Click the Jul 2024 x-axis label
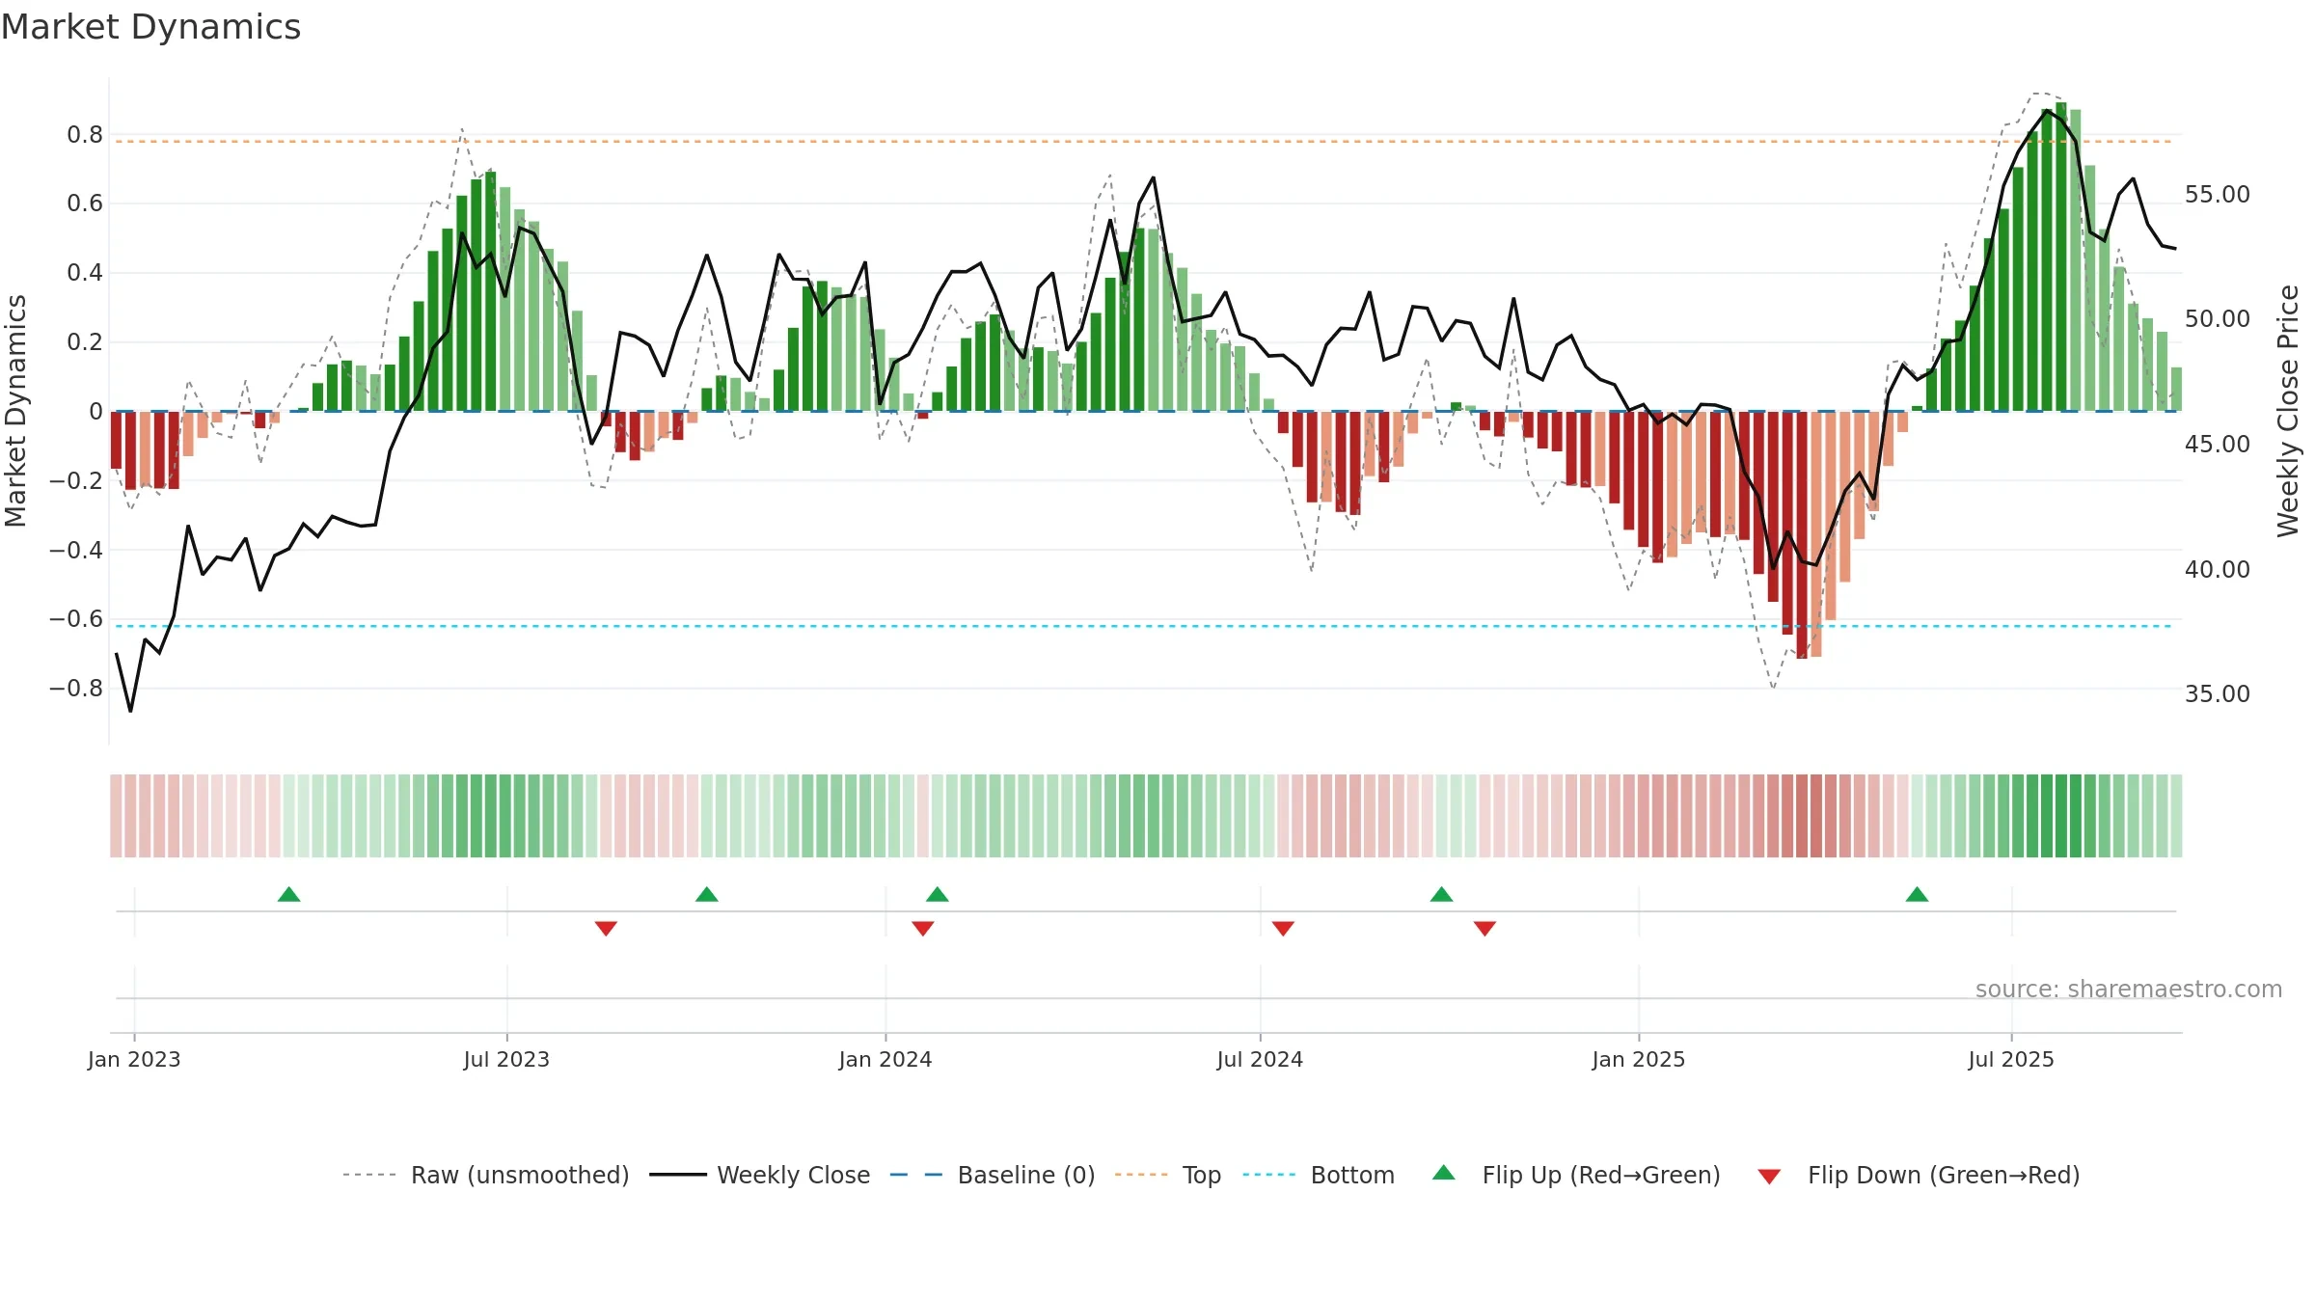 click(1260, 1059)
